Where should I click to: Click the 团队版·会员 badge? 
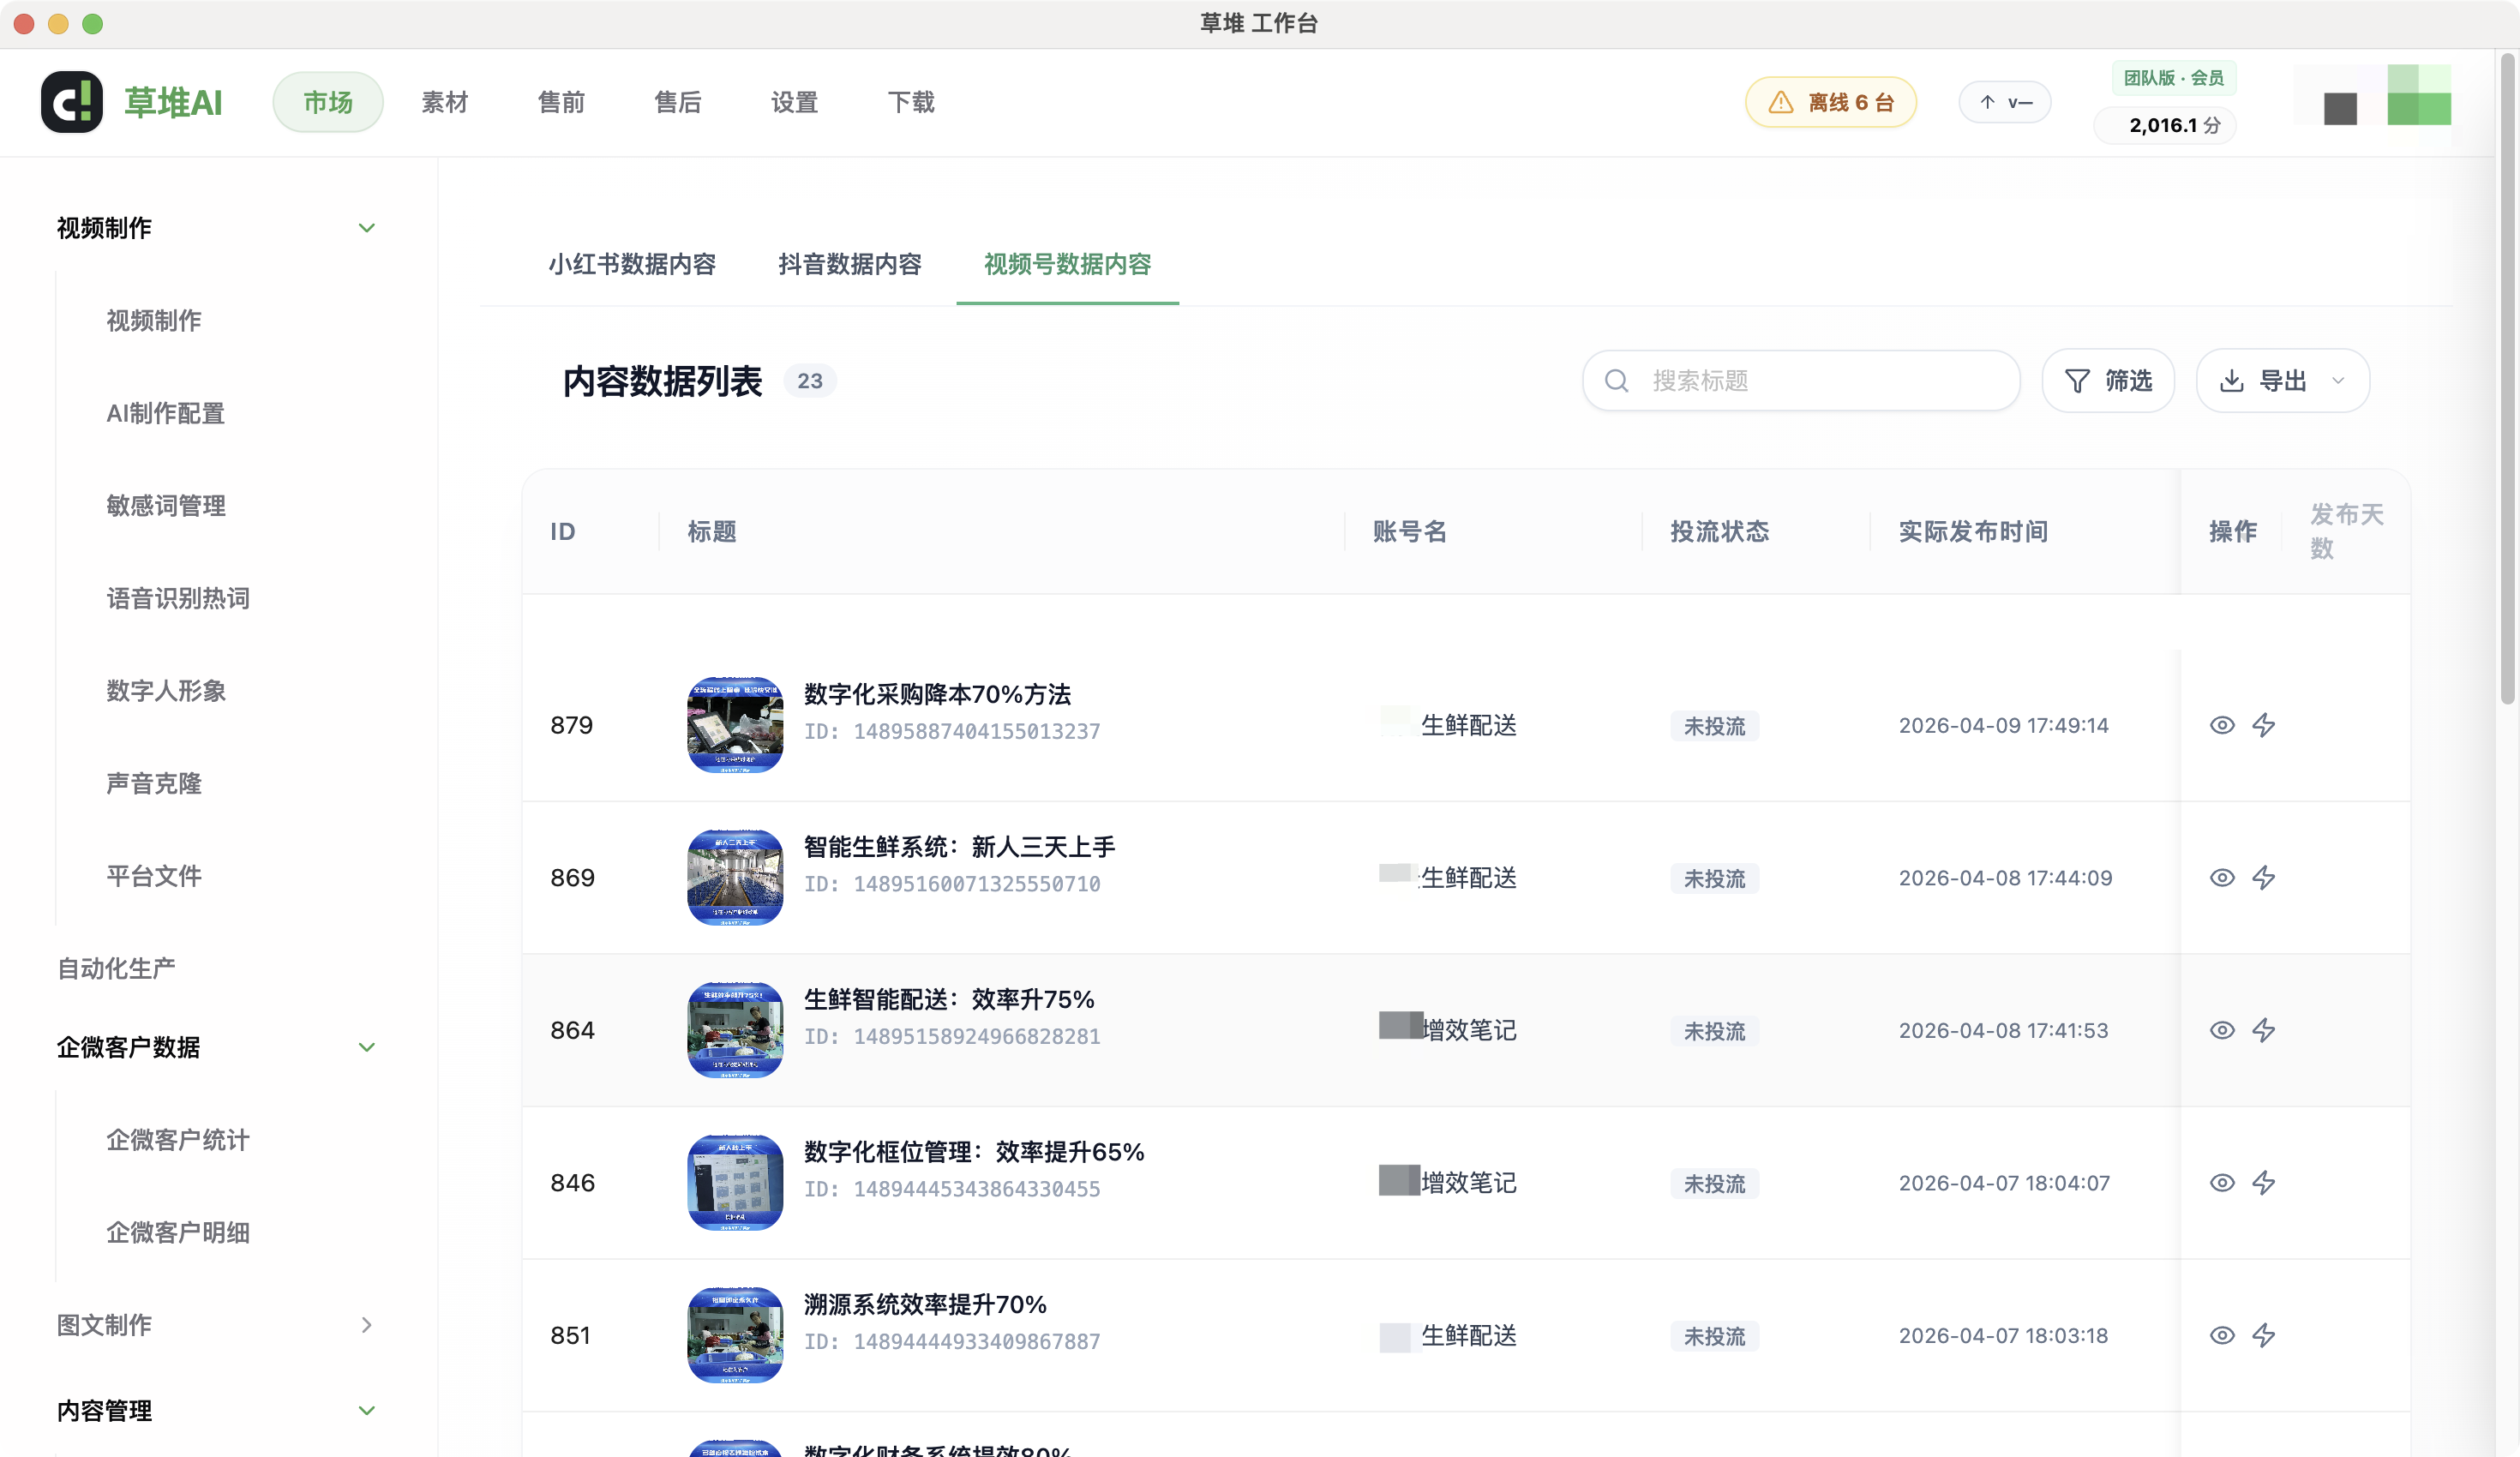[2174, 78]
